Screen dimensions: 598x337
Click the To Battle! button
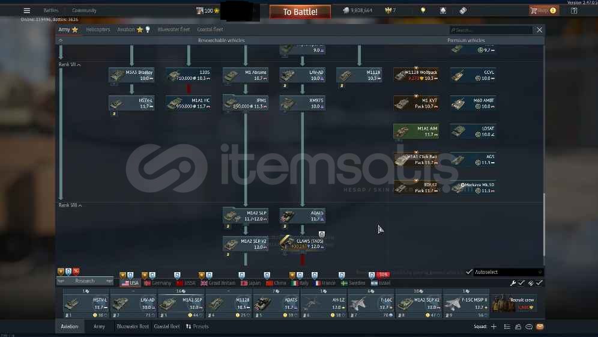(x=300, y=12)
